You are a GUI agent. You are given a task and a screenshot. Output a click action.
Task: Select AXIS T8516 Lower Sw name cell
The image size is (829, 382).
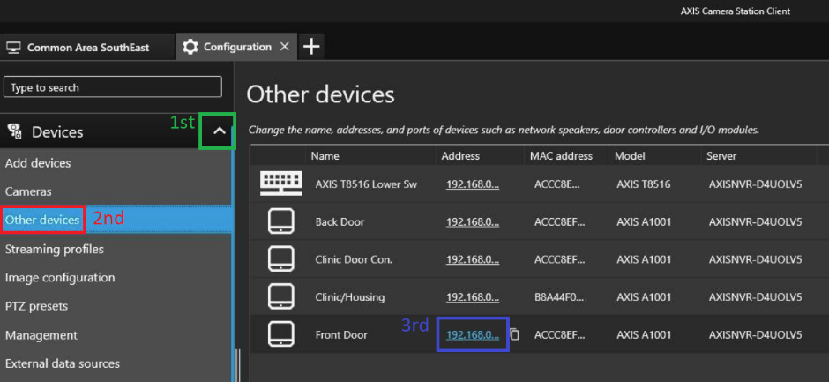(x=366, y=184)
